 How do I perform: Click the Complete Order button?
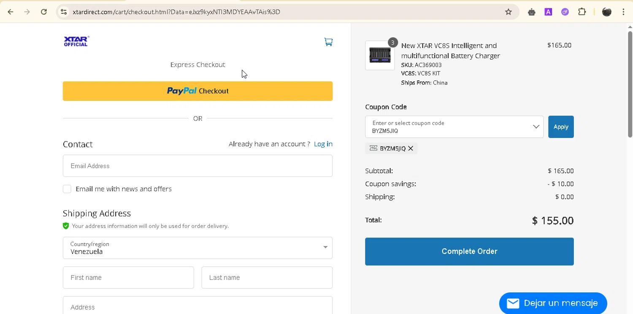469,252
